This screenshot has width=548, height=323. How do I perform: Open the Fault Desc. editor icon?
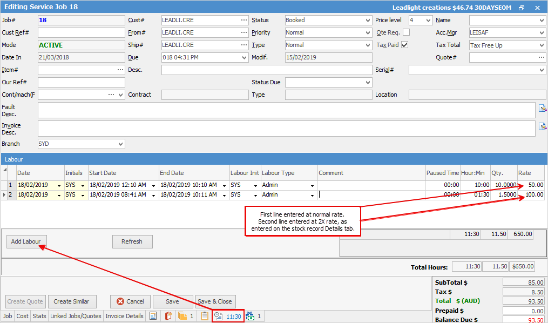pos(543,109)
